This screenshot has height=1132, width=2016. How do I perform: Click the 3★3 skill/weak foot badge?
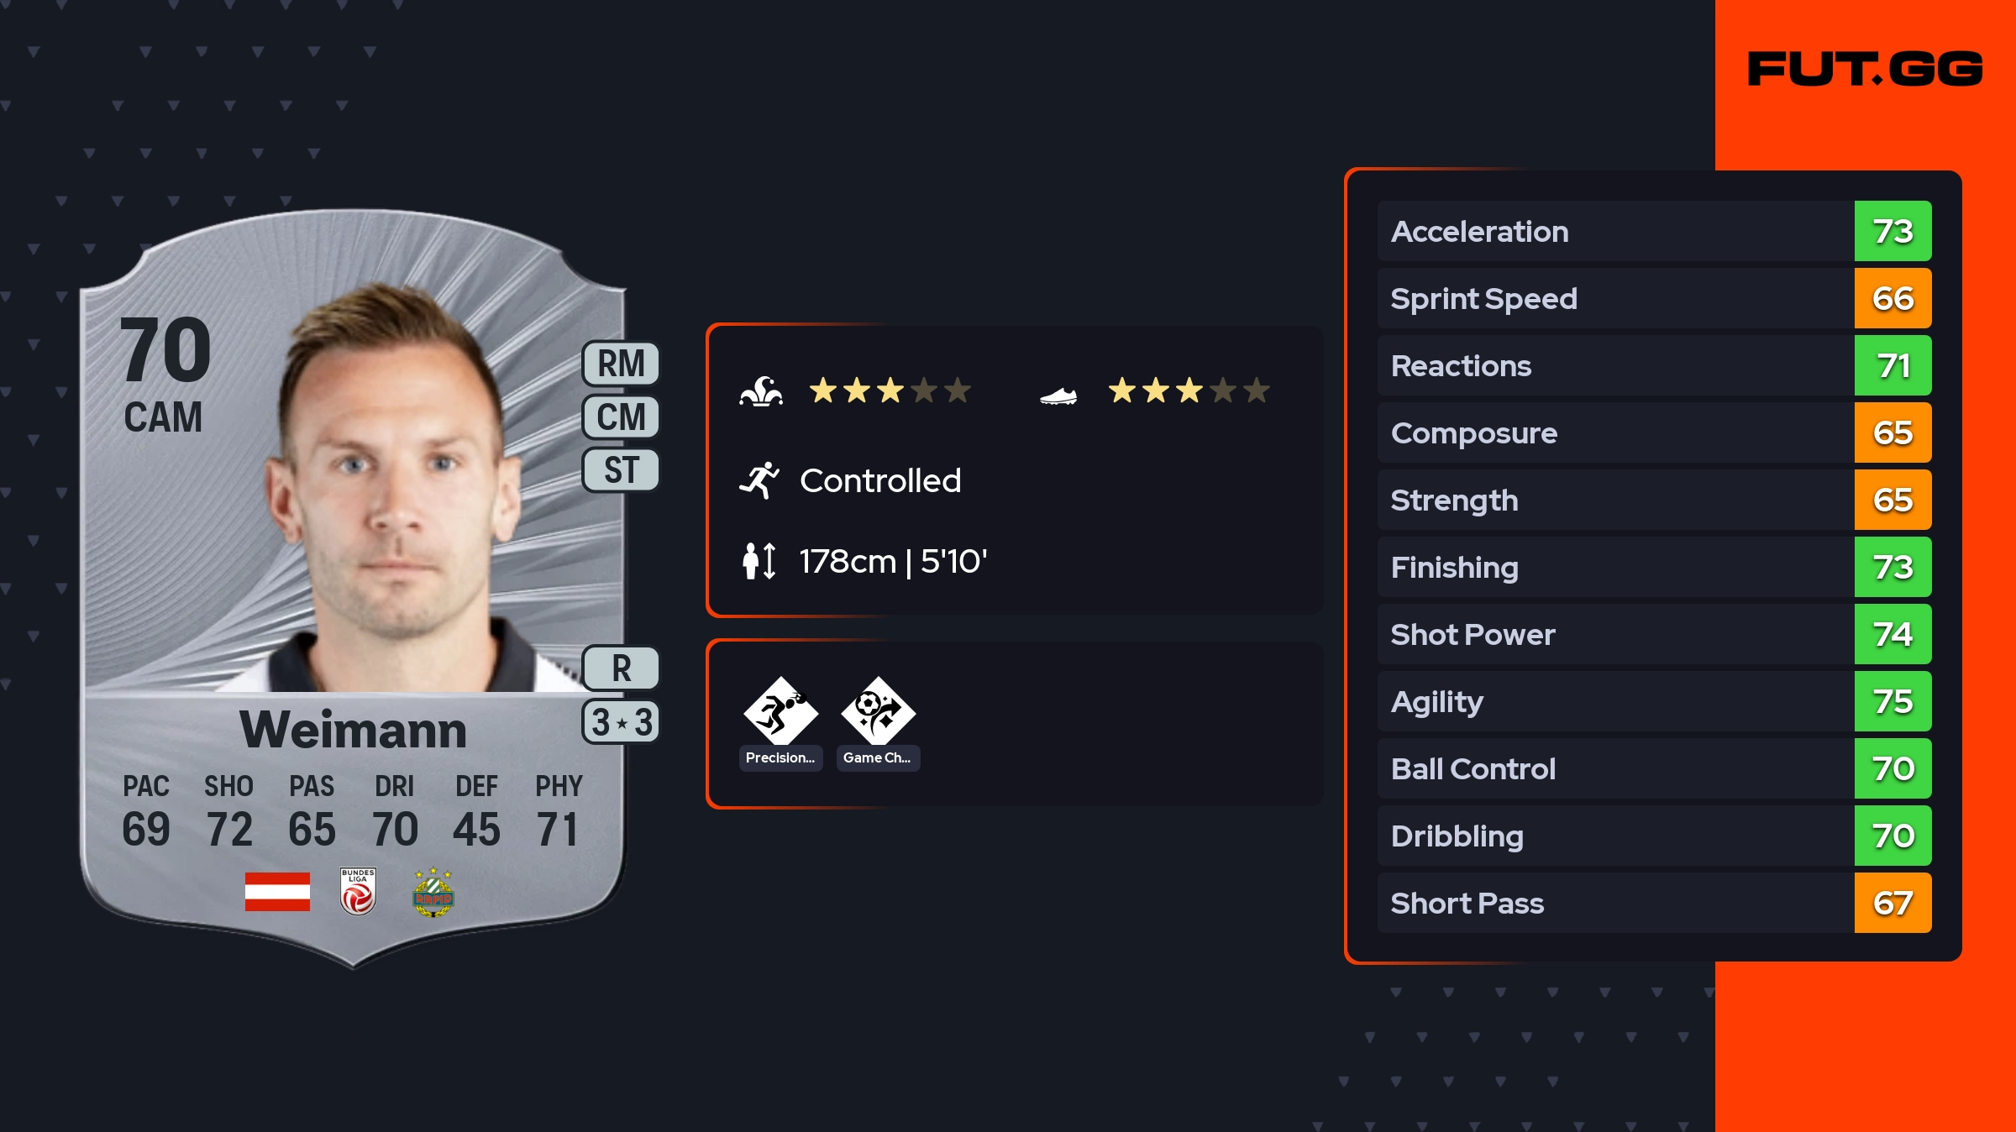[621, 722]
